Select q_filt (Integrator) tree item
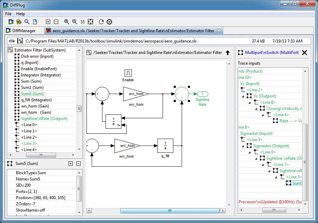The height and width of the screenshot is (223, 318). (x=36, y=100)
